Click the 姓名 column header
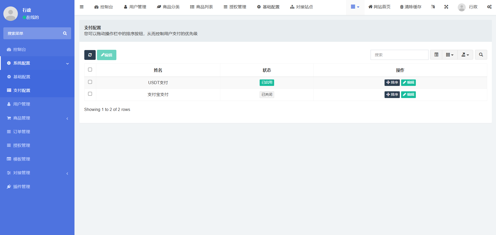The width and height of the screenshot is (496, 235). 158,70
